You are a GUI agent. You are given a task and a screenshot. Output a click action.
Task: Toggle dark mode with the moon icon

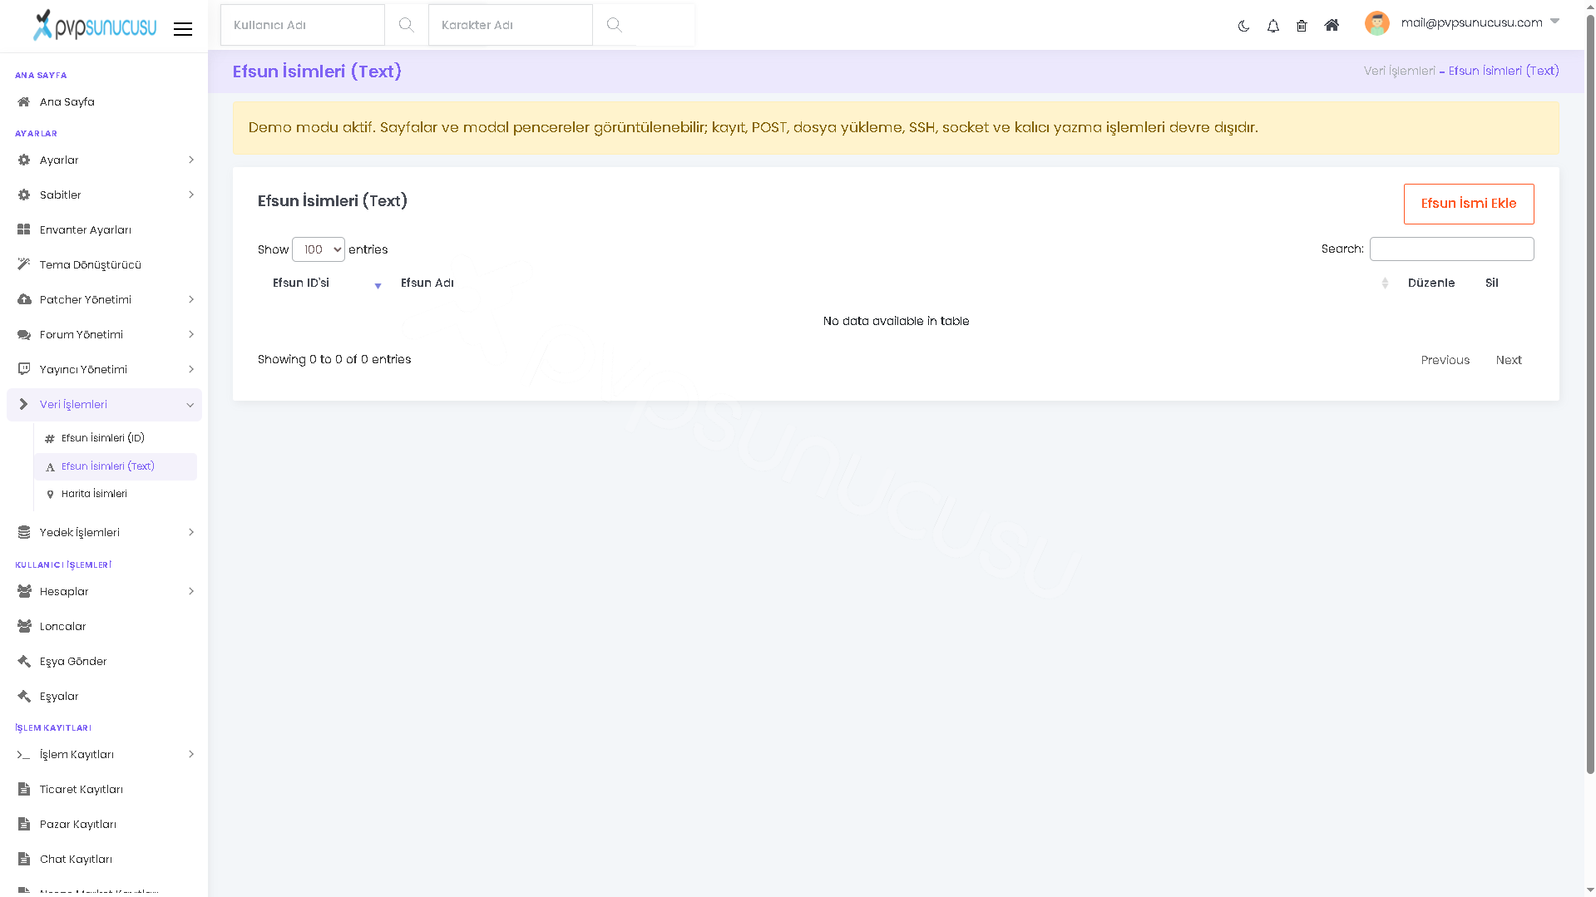1243,26
